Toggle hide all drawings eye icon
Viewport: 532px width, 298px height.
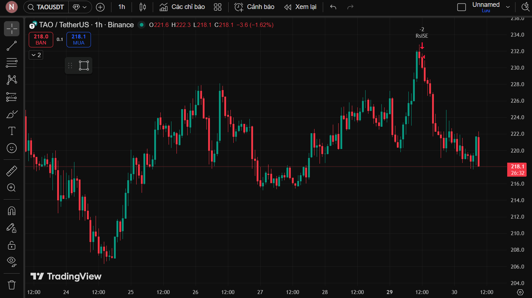[x=12, y=262]
